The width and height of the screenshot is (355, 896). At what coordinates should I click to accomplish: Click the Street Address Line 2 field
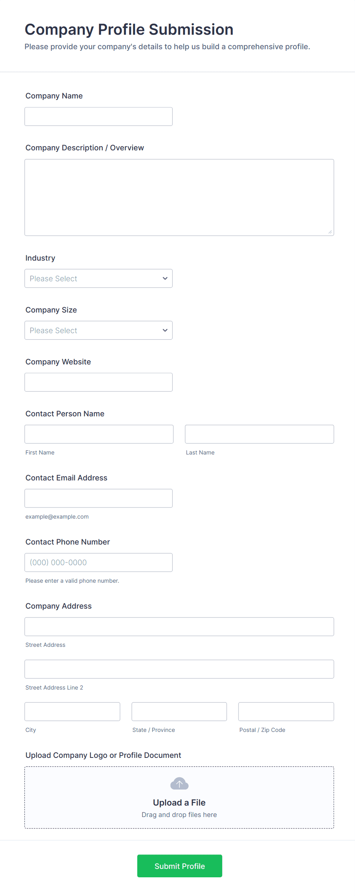[x=179, y=669]
